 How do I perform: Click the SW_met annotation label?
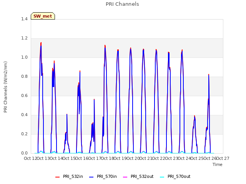click(43, 16)
